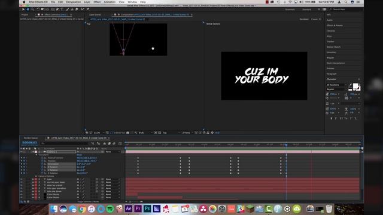Select the Clone Stamp tool
This screenshot has width=383, height=215.
(x=72, y=10)
